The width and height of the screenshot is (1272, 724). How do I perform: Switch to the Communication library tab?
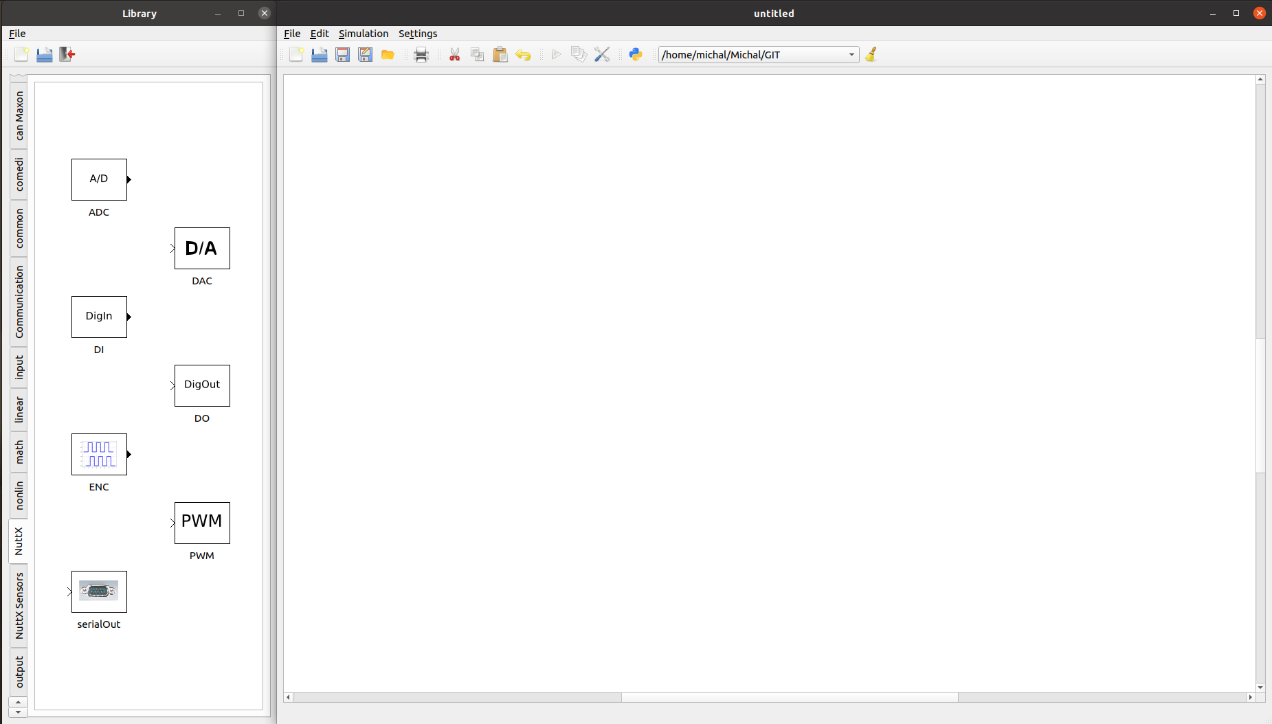coord(19,302)
